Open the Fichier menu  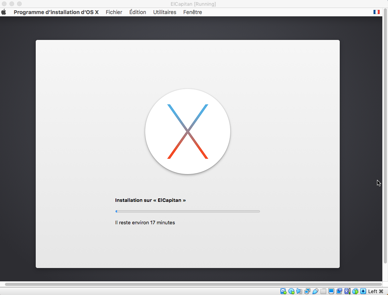114,12
